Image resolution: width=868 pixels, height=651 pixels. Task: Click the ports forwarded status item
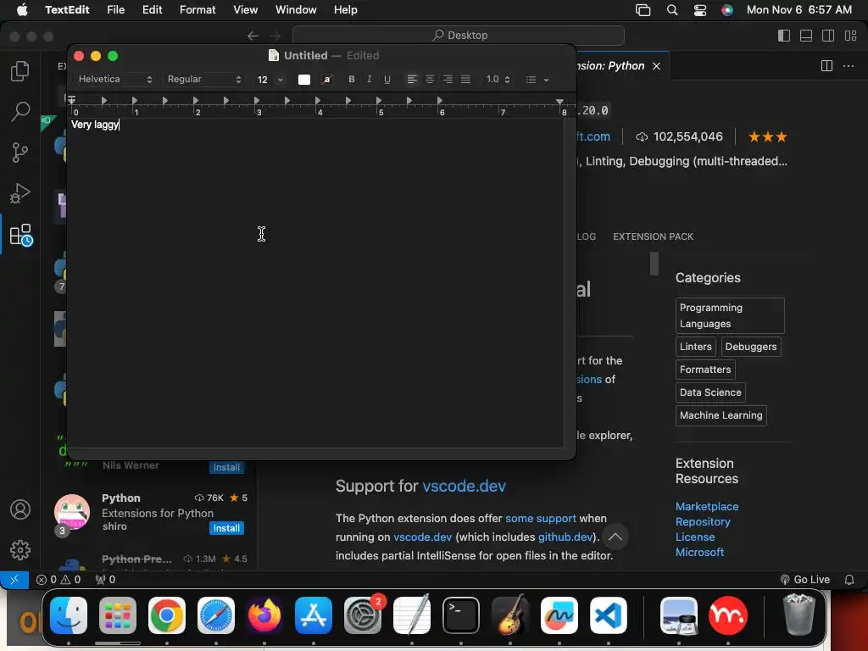point(105,580)
